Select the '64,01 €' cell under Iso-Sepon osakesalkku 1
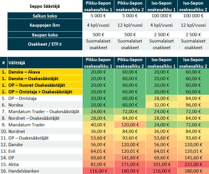 click(162, 151)
